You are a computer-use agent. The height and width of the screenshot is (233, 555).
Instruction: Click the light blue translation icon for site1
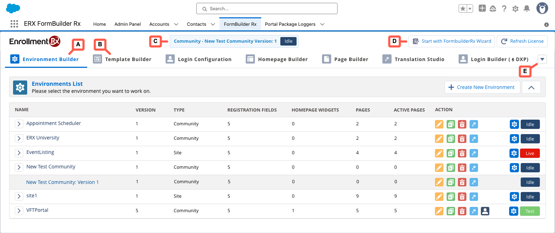(474, 197)
